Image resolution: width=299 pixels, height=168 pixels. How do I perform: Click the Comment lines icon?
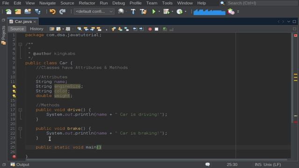pyautogui.click(x=165, y=29)
